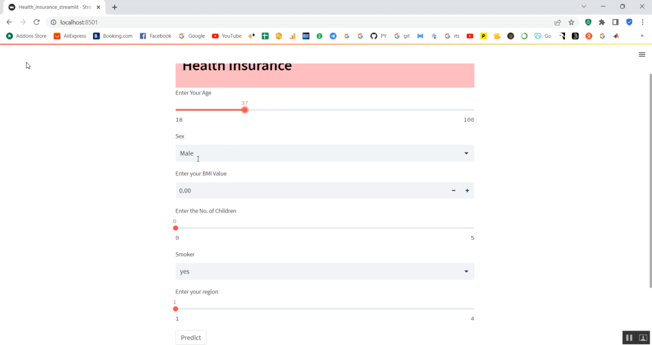Image resolution: width=652 pixels, height=345 pixels.
Task: Bookmark this page with the star icon
Action: tap(571, 22)
